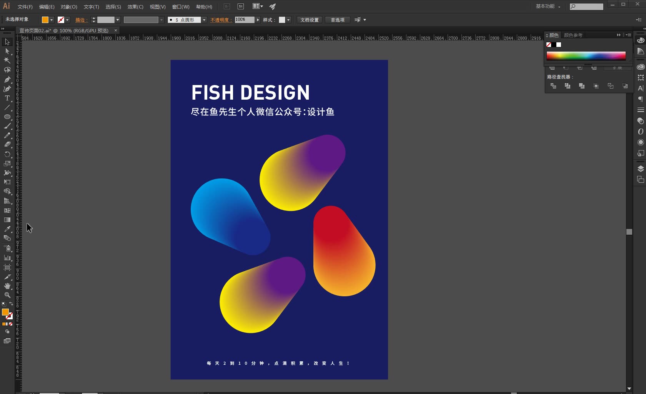The height and width of the screenshot is (394, 646).
Task: Open the 效果(C) menu
Action: coord(135,7)
